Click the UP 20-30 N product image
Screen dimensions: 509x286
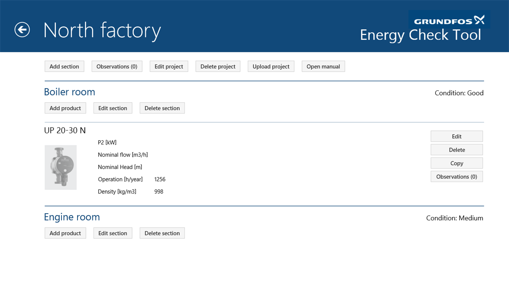click(60, 167)
